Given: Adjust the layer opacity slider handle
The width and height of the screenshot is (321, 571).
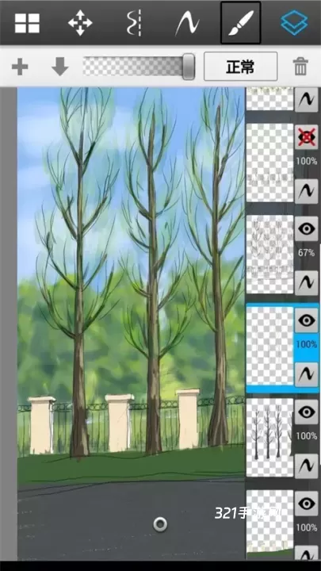Looking at the screenshot, I should [189, 67].
